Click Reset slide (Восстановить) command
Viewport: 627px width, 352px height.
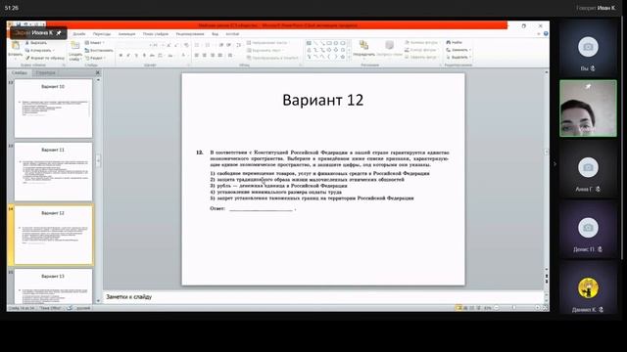click(x=99, y=50)
